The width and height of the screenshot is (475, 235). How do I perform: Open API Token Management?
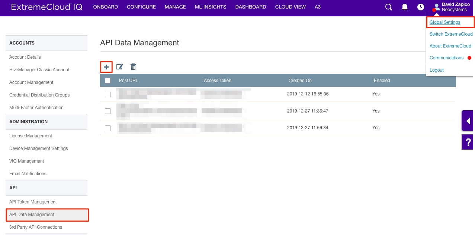[x=33, y=202]
